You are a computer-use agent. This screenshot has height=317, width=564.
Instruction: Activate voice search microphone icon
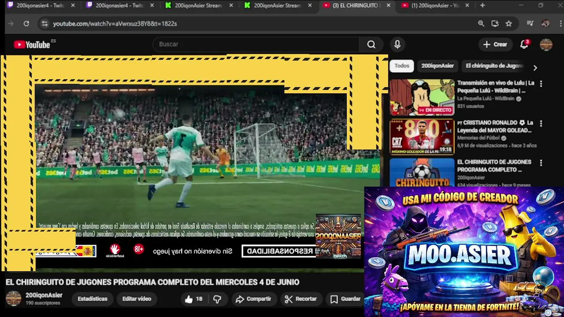click(397, 44)
